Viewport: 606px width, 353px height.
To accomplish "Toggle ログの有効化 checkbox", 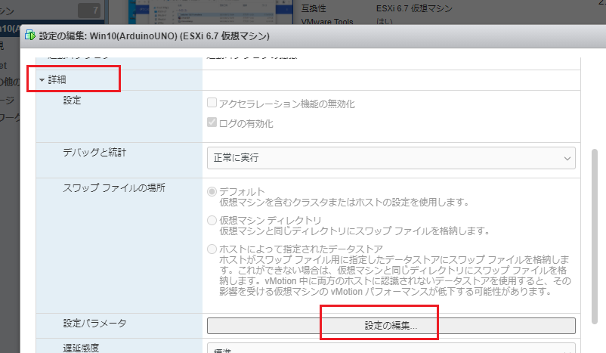I will 212,123.
